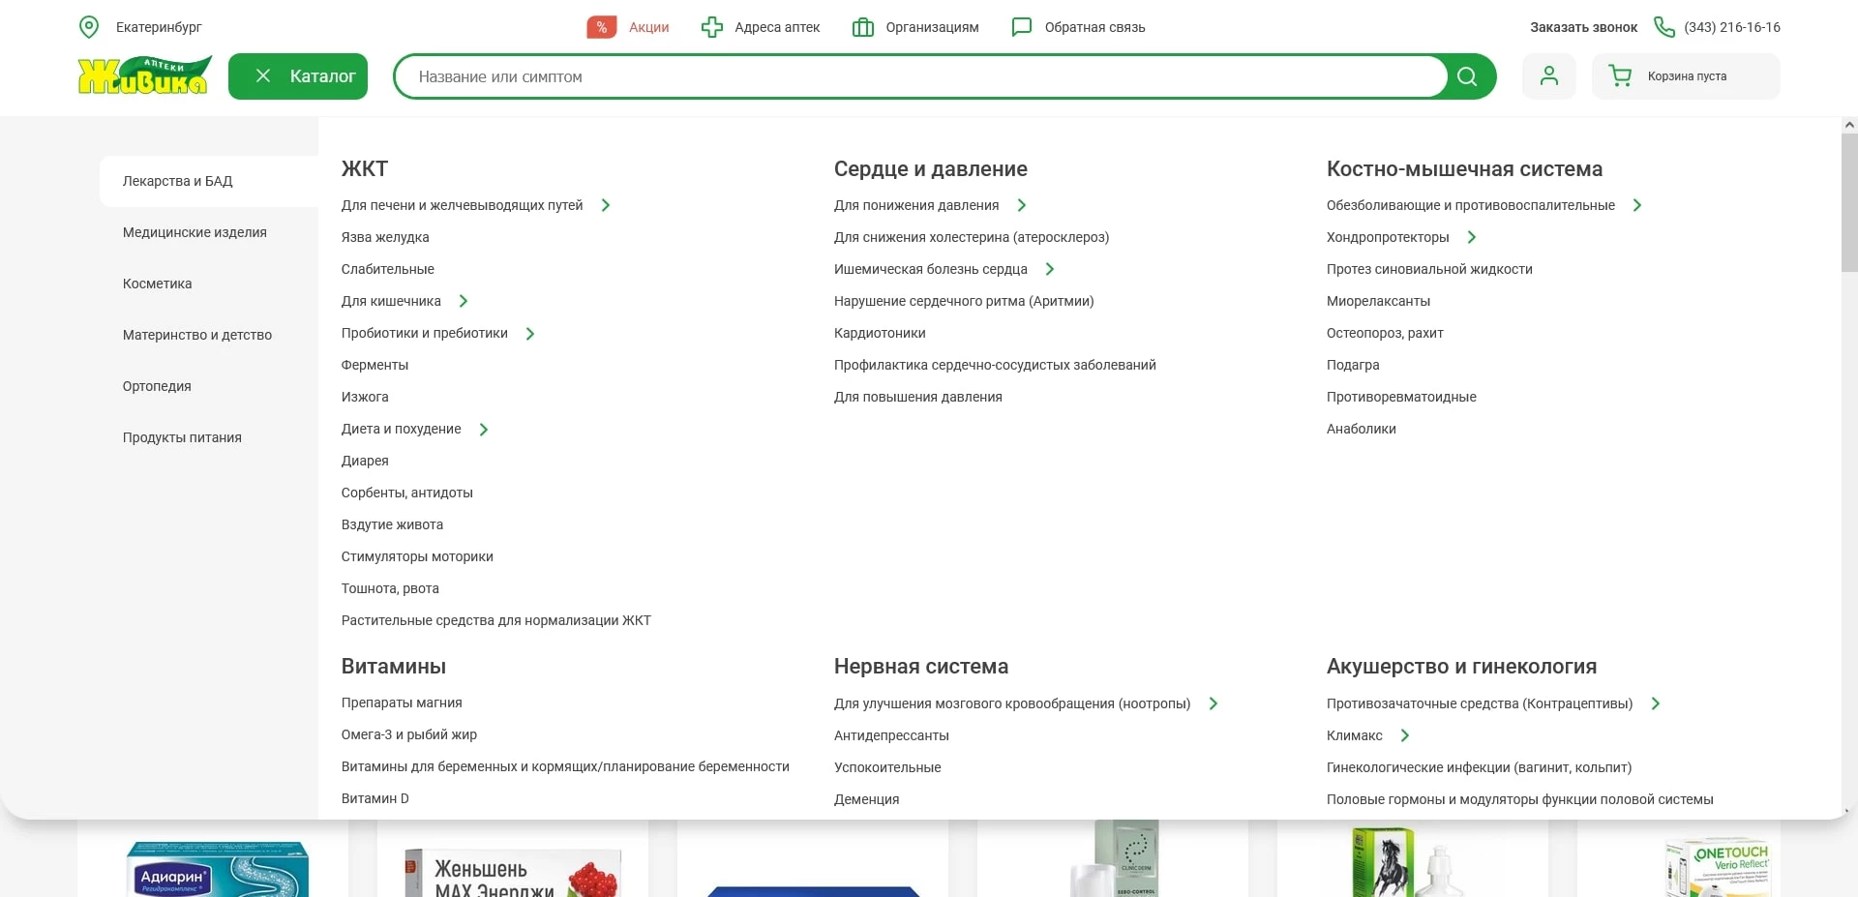The image size is (1858, 897).
Task: Expand the Хондропротекторы chevron
Action: (1472, 237)
